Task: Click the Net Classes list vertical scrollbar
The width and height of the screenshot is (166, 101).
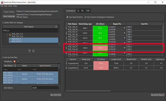Action: 59,44
